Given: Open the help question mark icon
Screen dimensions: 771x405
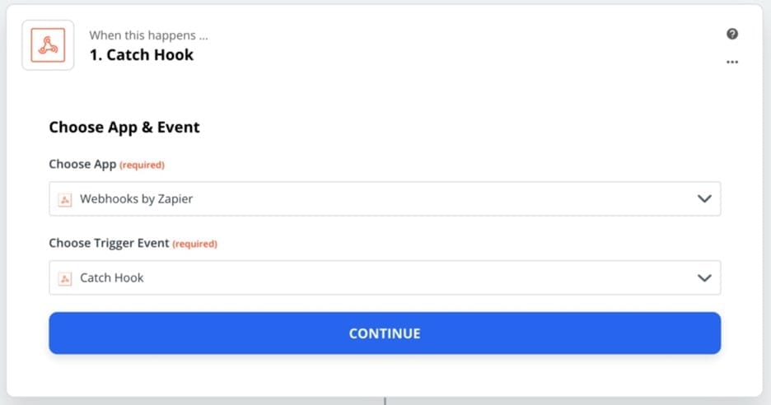Looking at the screenshot, I should coord(732,34).
